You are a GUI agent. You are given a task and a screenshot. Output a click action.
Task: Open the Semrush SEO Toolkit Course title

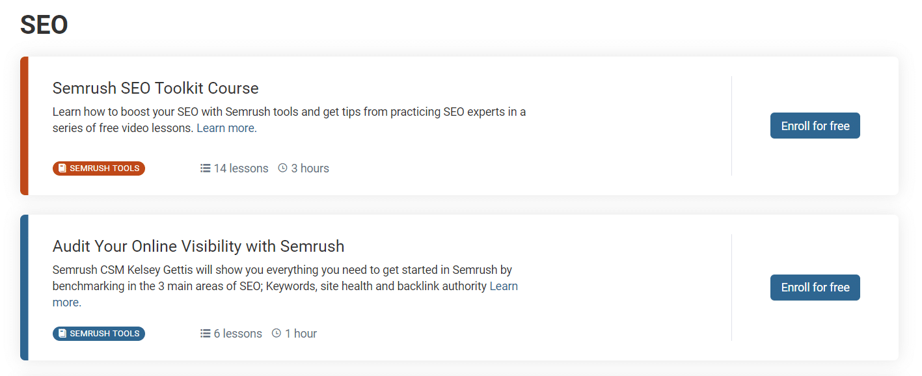tap(156, 88)
